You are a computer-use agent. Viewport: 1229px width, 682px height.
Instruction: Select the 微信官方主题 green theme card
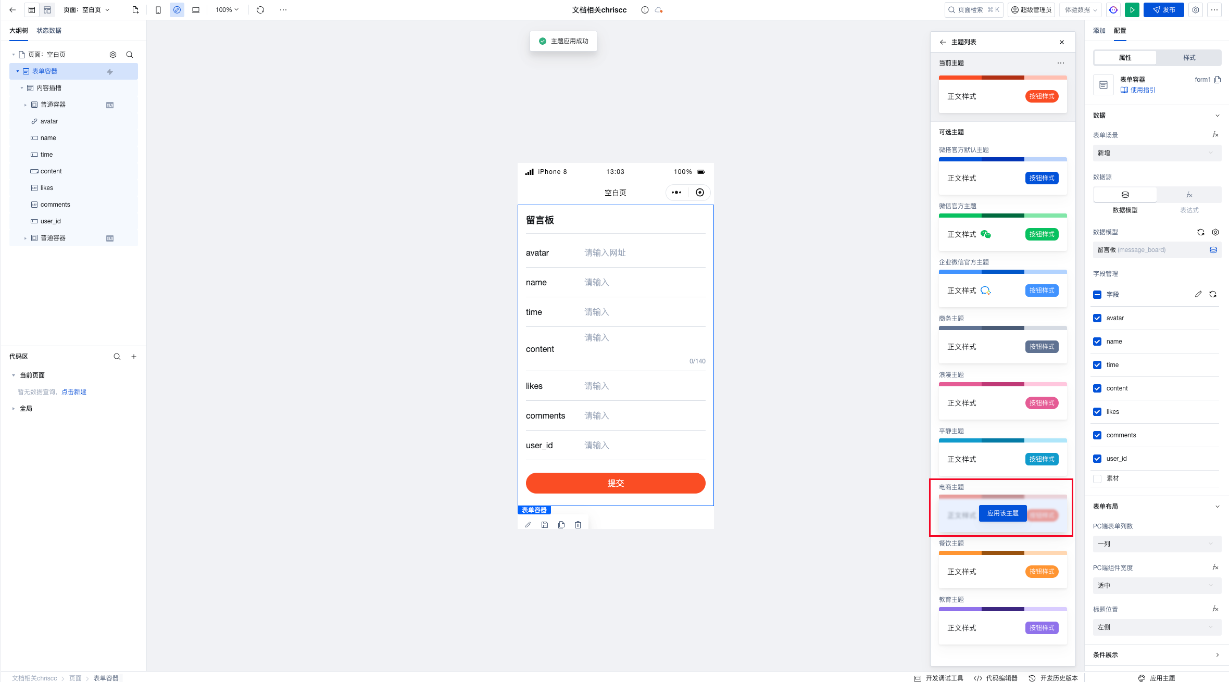(x=1002, y=234)
